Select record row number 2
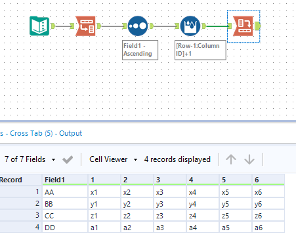The image size is (296, 242). pos(21,204)
